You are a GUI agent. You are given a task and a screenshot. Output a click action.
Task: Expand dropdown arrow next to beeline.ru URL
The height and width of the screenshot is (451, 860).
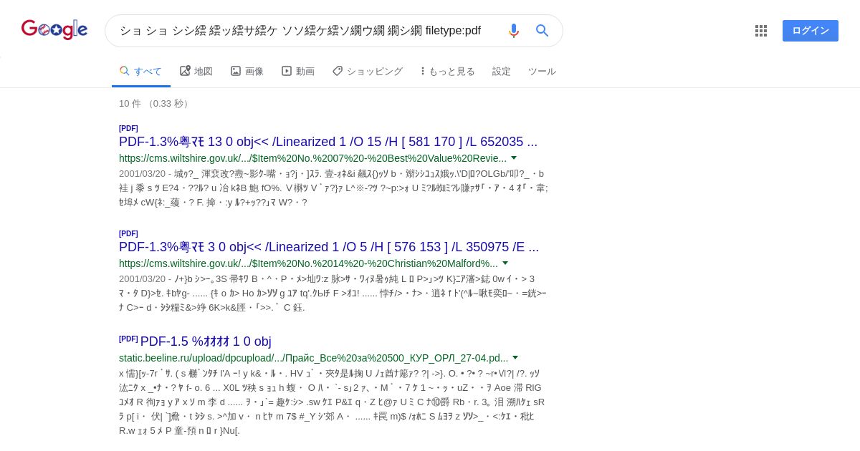[515, 358]
